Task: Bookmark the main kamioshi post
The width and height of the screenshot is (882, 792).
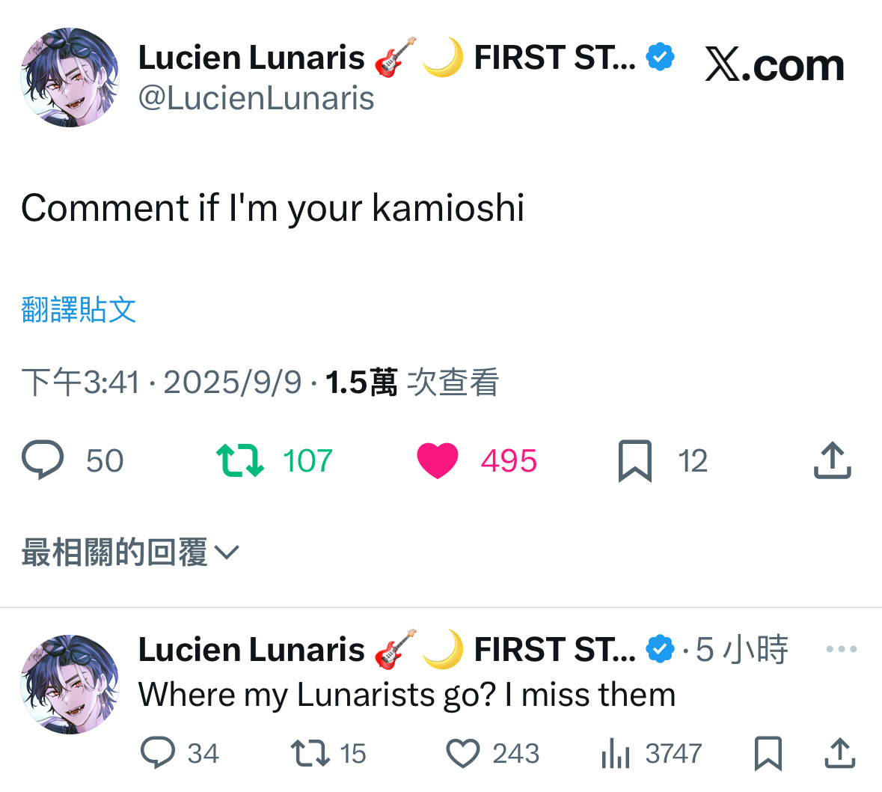Action: [x=635, y=460]
